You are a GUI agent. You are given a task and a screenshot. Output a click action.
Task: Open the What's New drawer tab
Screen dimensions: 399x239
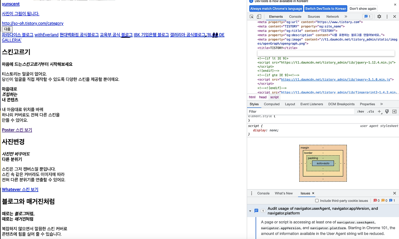284,193
